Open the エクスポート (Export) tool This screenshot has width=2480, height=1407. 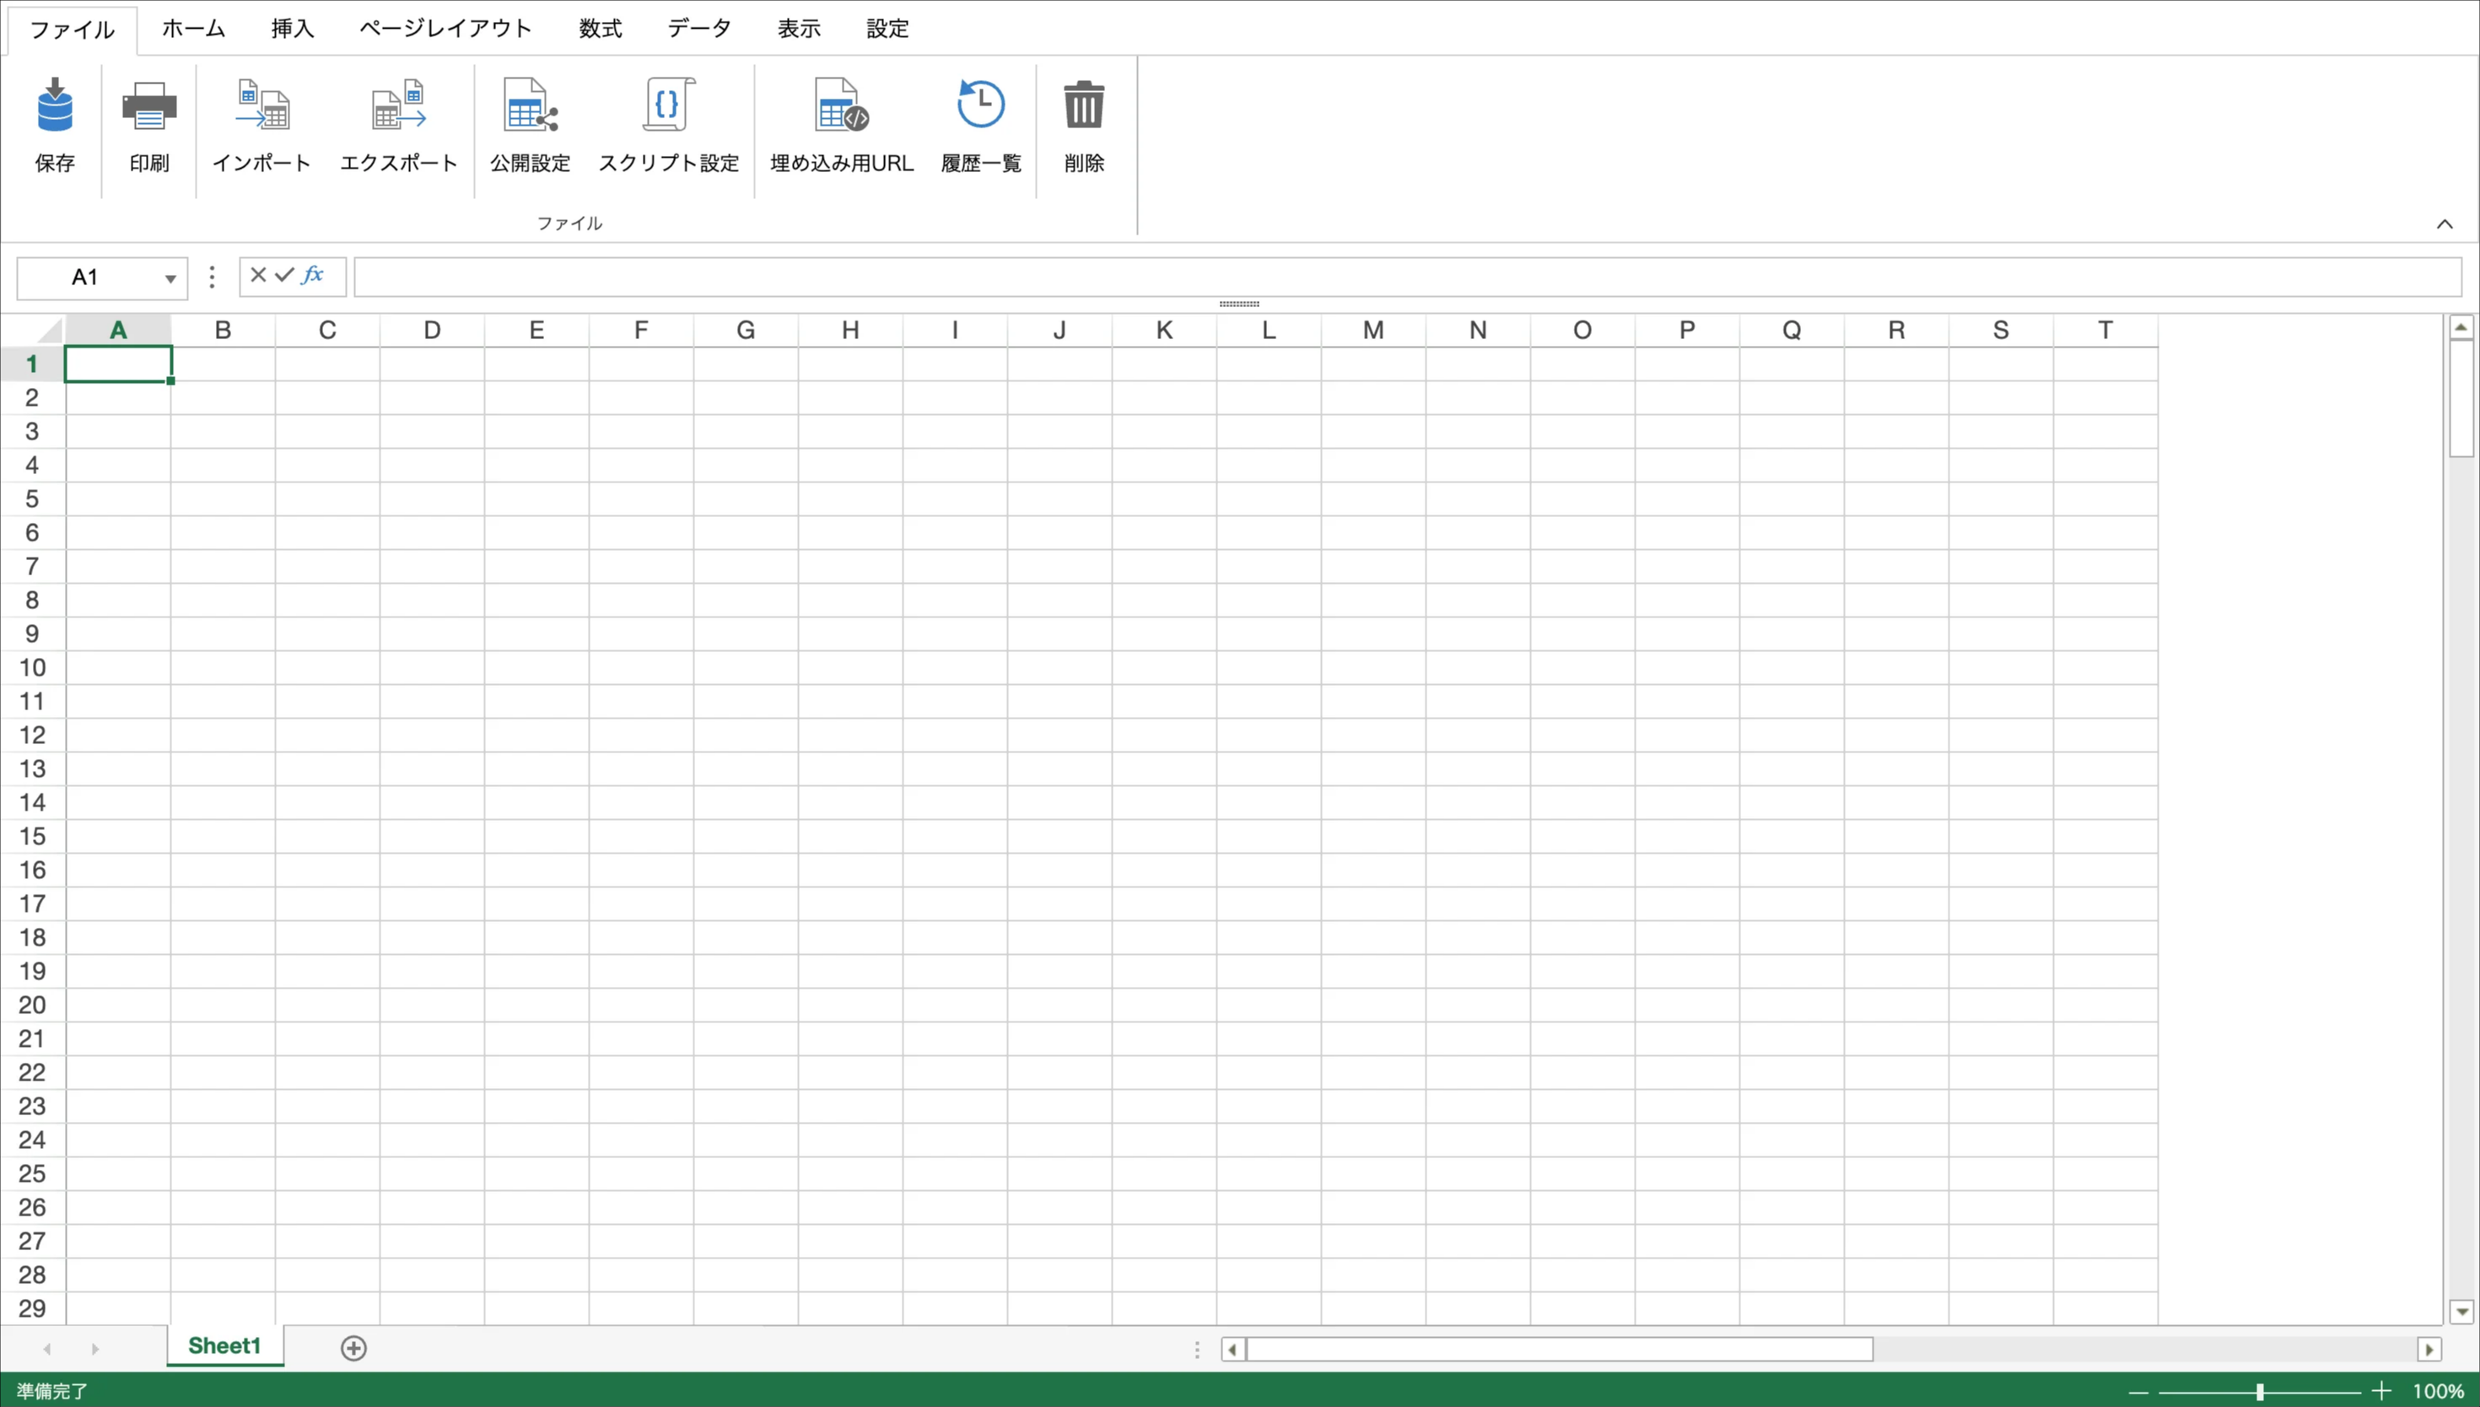point(398,106)
